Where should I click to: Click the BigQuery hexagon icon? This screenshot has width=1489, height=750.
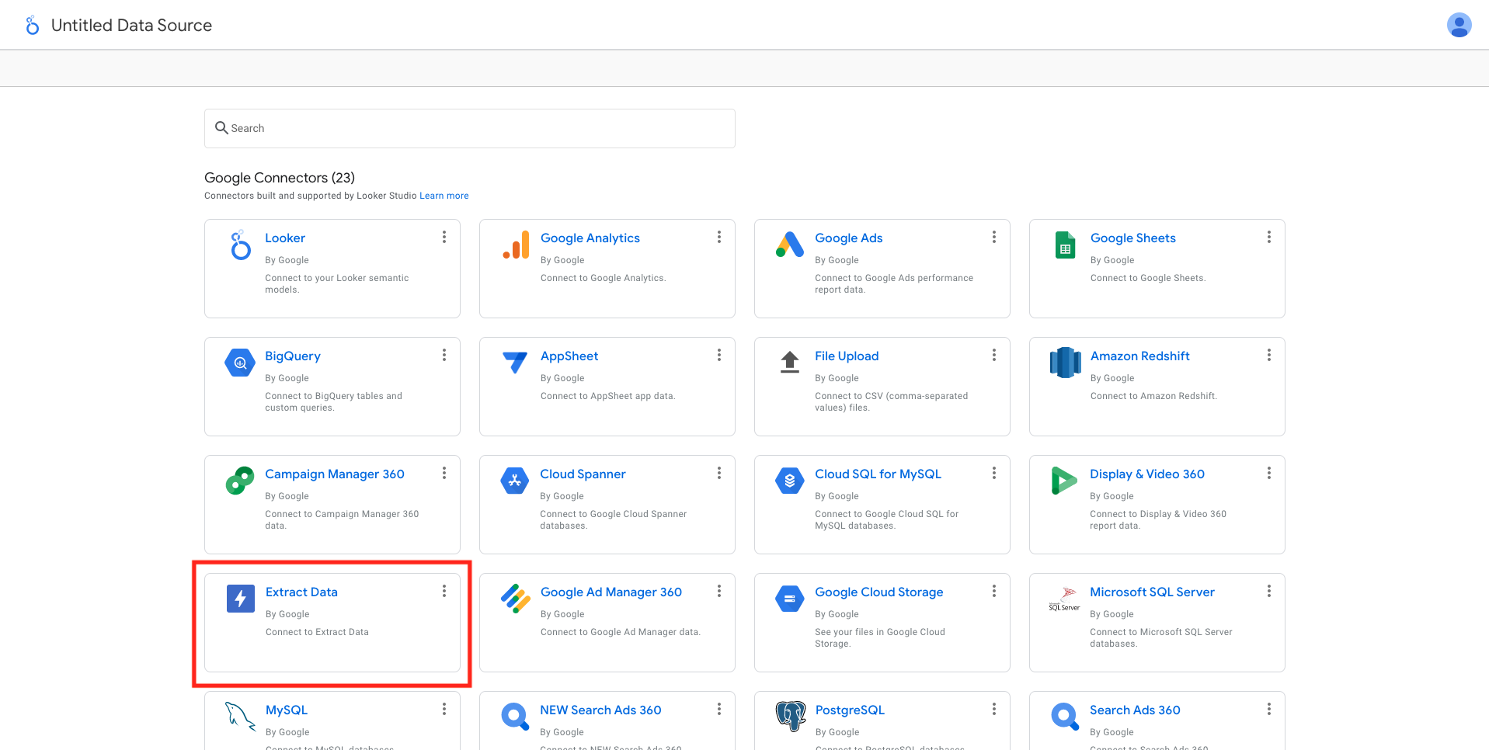(x=240, y=363)
